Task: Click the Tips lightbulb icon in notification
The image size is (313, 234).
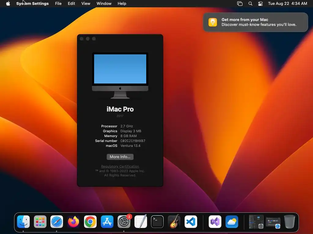Action: pyautogui.click(x=213, y=22)
